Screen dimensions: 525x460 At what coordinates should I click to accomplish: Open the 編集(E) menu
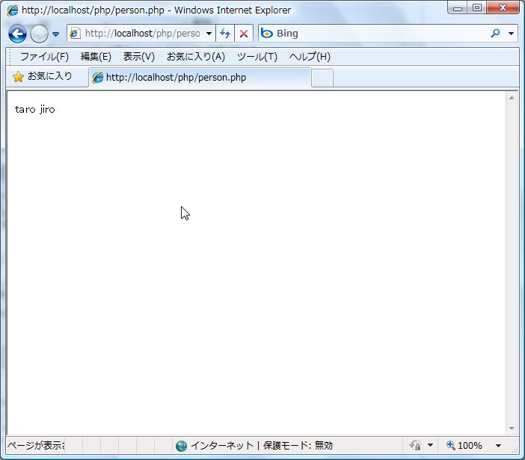96,57
